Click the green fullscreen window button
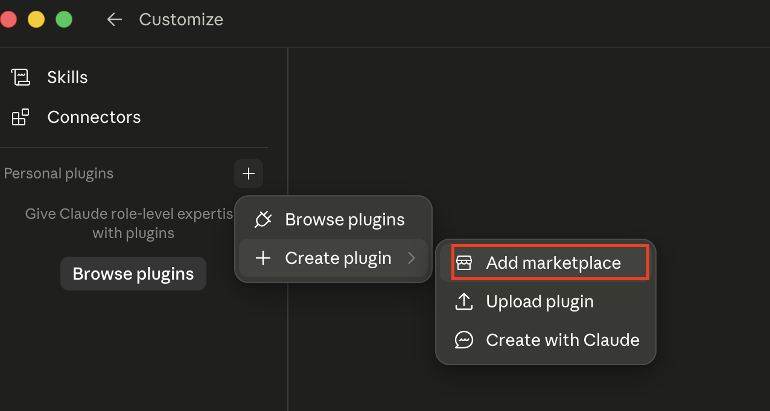This screenshot has height=411, width=770. coord(64,19)
